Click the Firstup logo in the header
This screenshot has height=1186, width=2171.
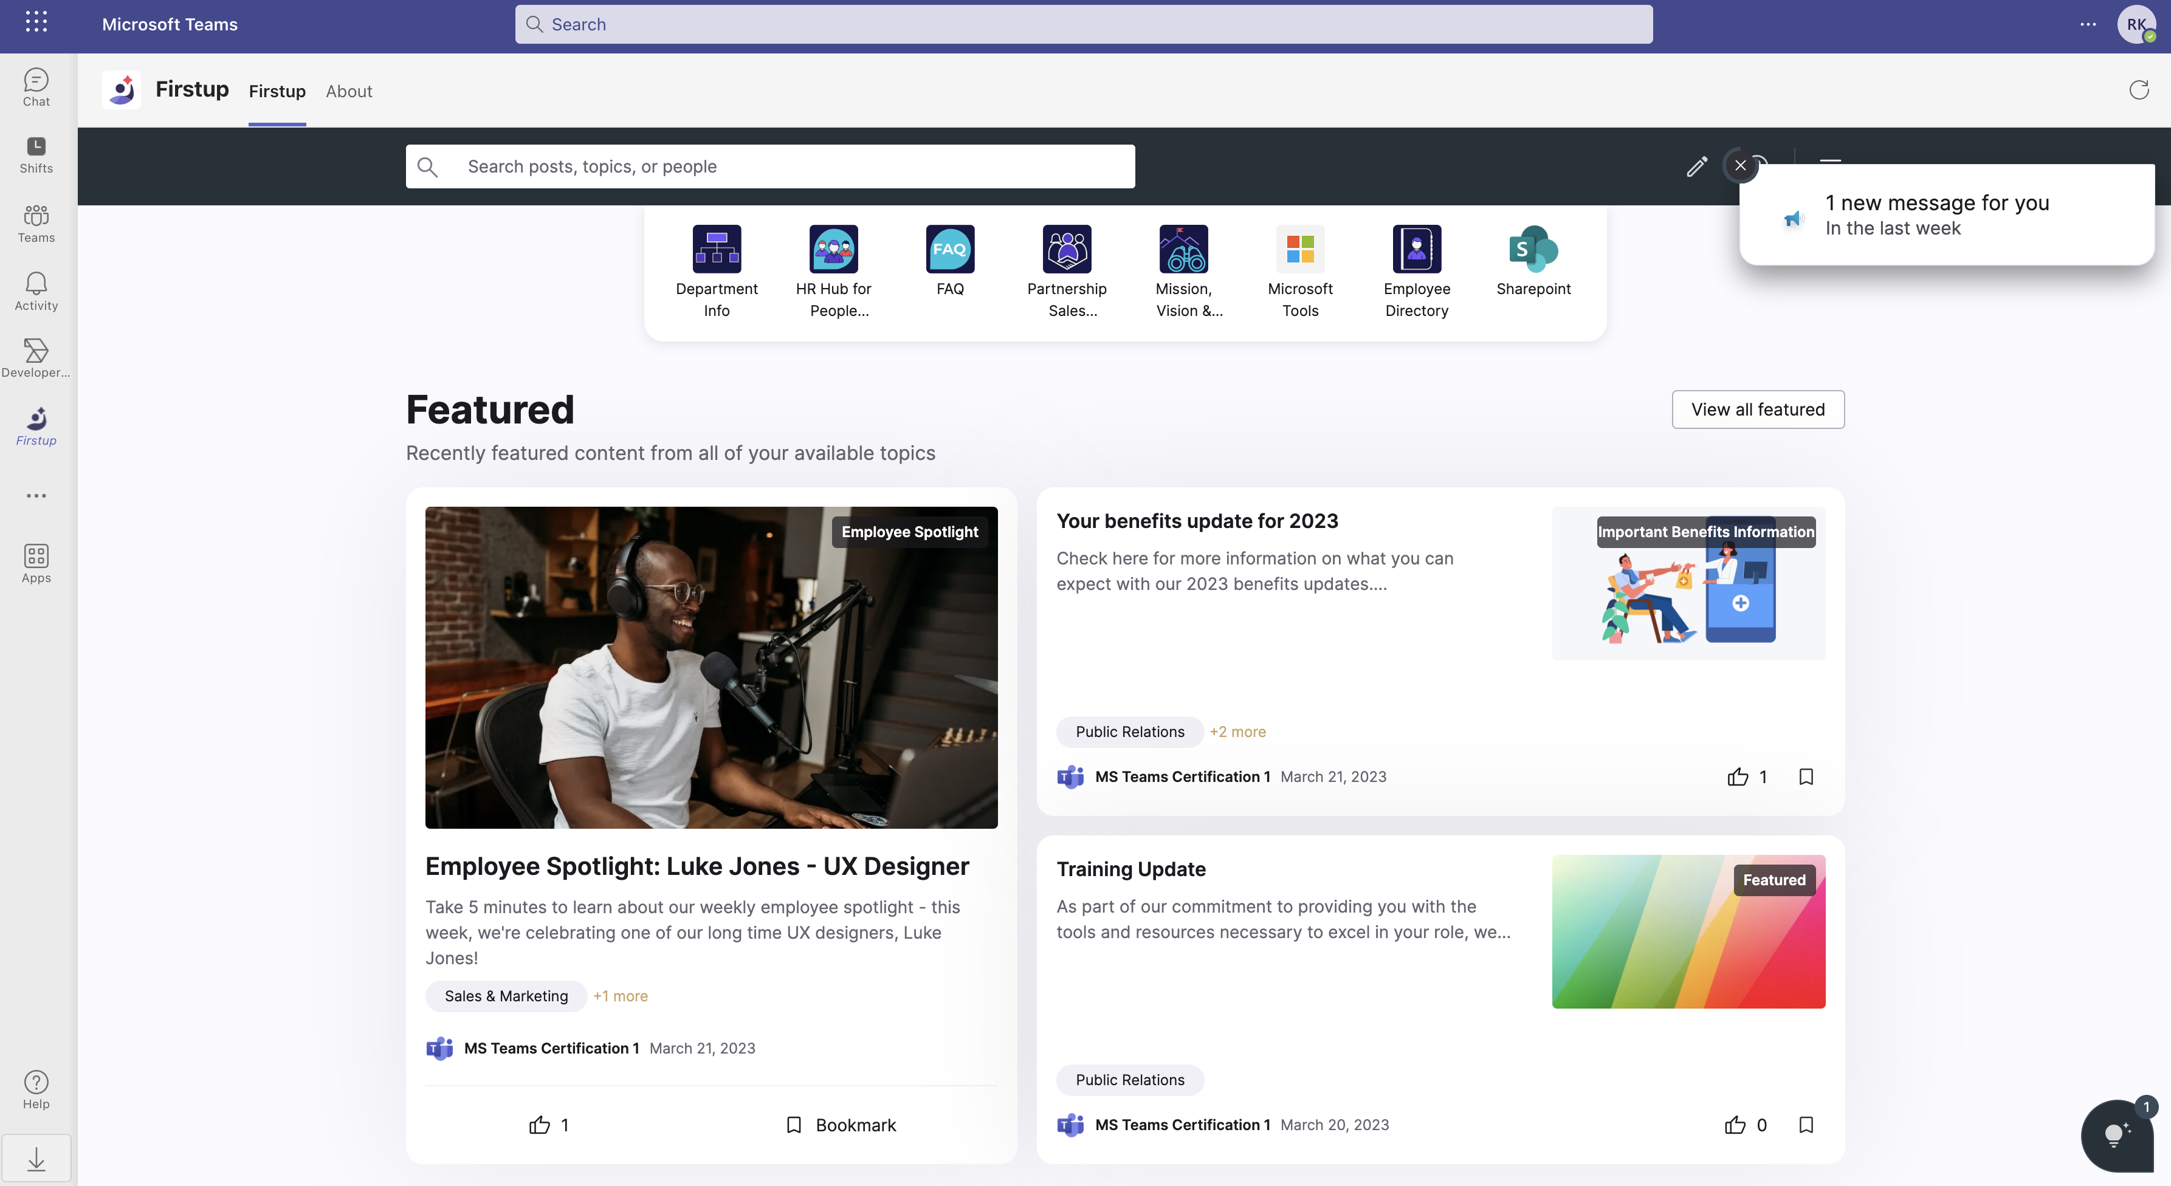[122, 89]
